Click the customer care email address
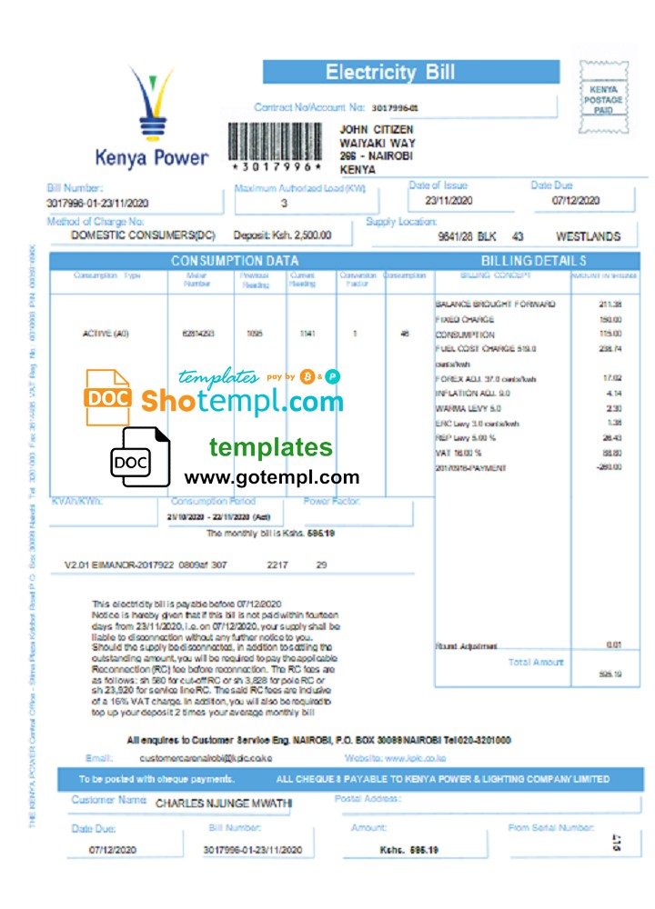 pos(206,758)
